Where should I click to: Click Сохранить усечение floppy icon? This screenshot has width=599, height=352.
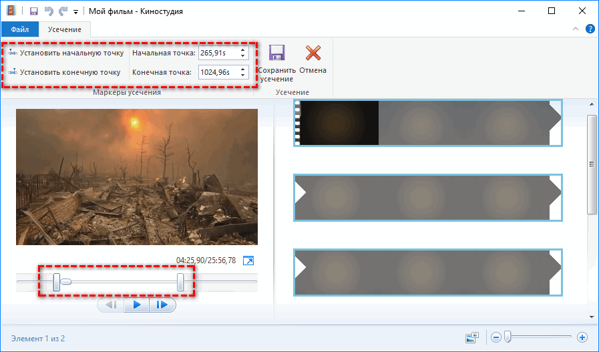coord(276,53)
